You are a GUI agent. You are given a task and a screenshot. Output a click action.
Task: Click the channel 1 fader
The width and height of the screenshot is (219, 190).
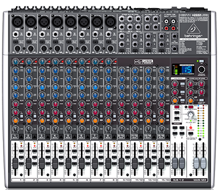[x=15, y=163]
